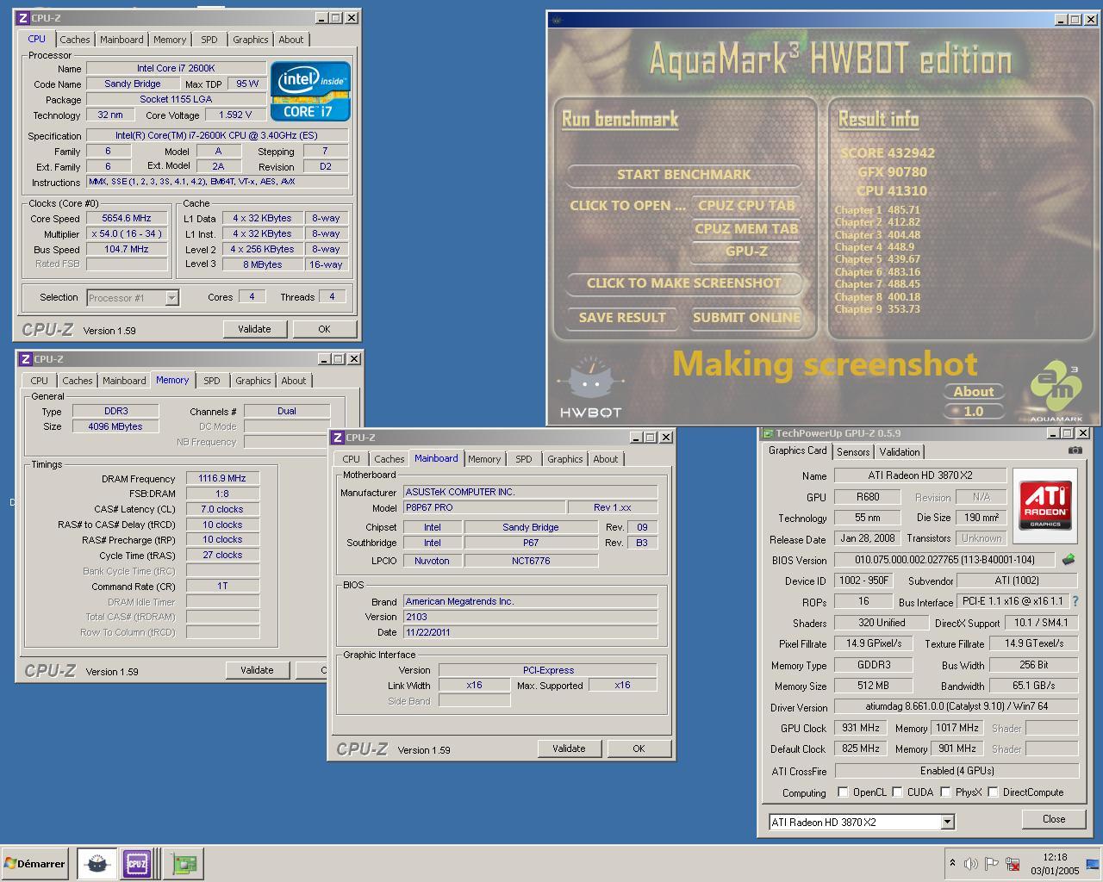Click the mainboard model field P8P67 PRO
This screenshot has height=882, width=1103.
(484, 507)
